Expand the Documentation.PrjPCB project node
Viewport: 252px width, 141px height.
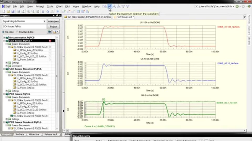click(4, 38)
